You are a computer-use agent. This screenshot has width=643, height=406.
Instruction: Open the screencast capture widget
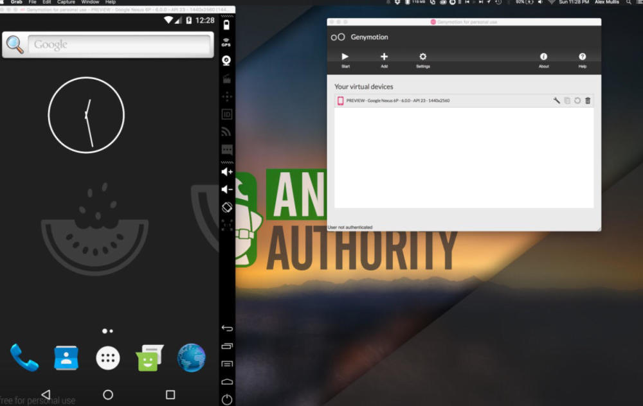(227, 78)
